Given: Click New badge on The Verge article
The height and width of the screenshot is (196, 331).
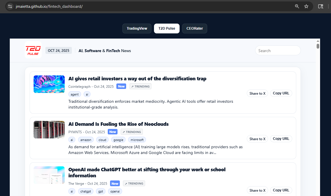Looking at the screenshot, I should pos(115,183).
